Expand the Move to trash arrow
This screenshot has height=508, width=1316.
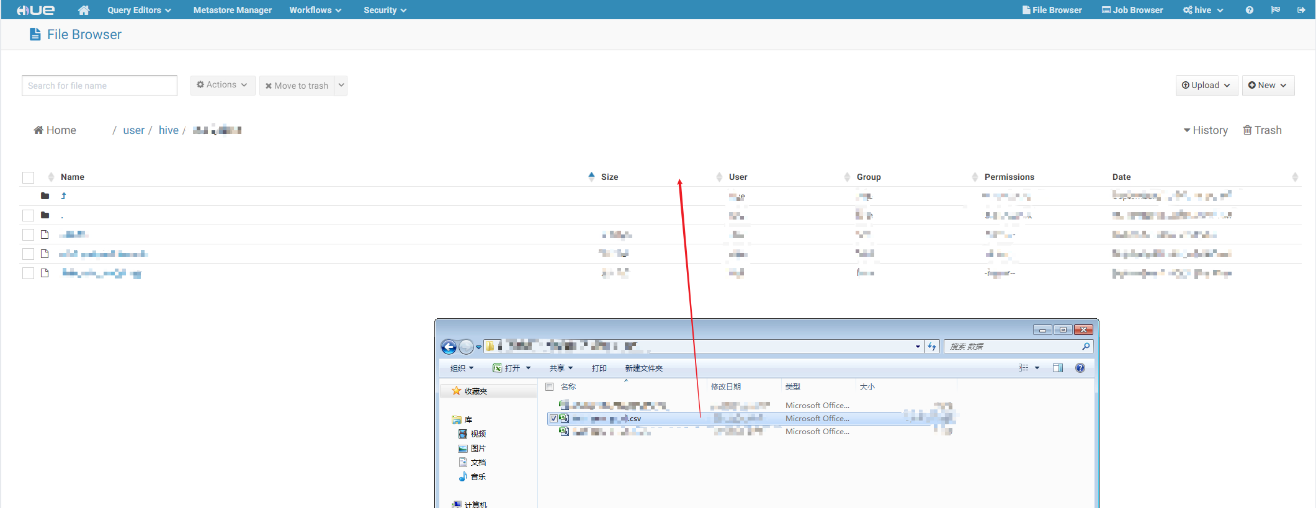click(x=341, y=86)
